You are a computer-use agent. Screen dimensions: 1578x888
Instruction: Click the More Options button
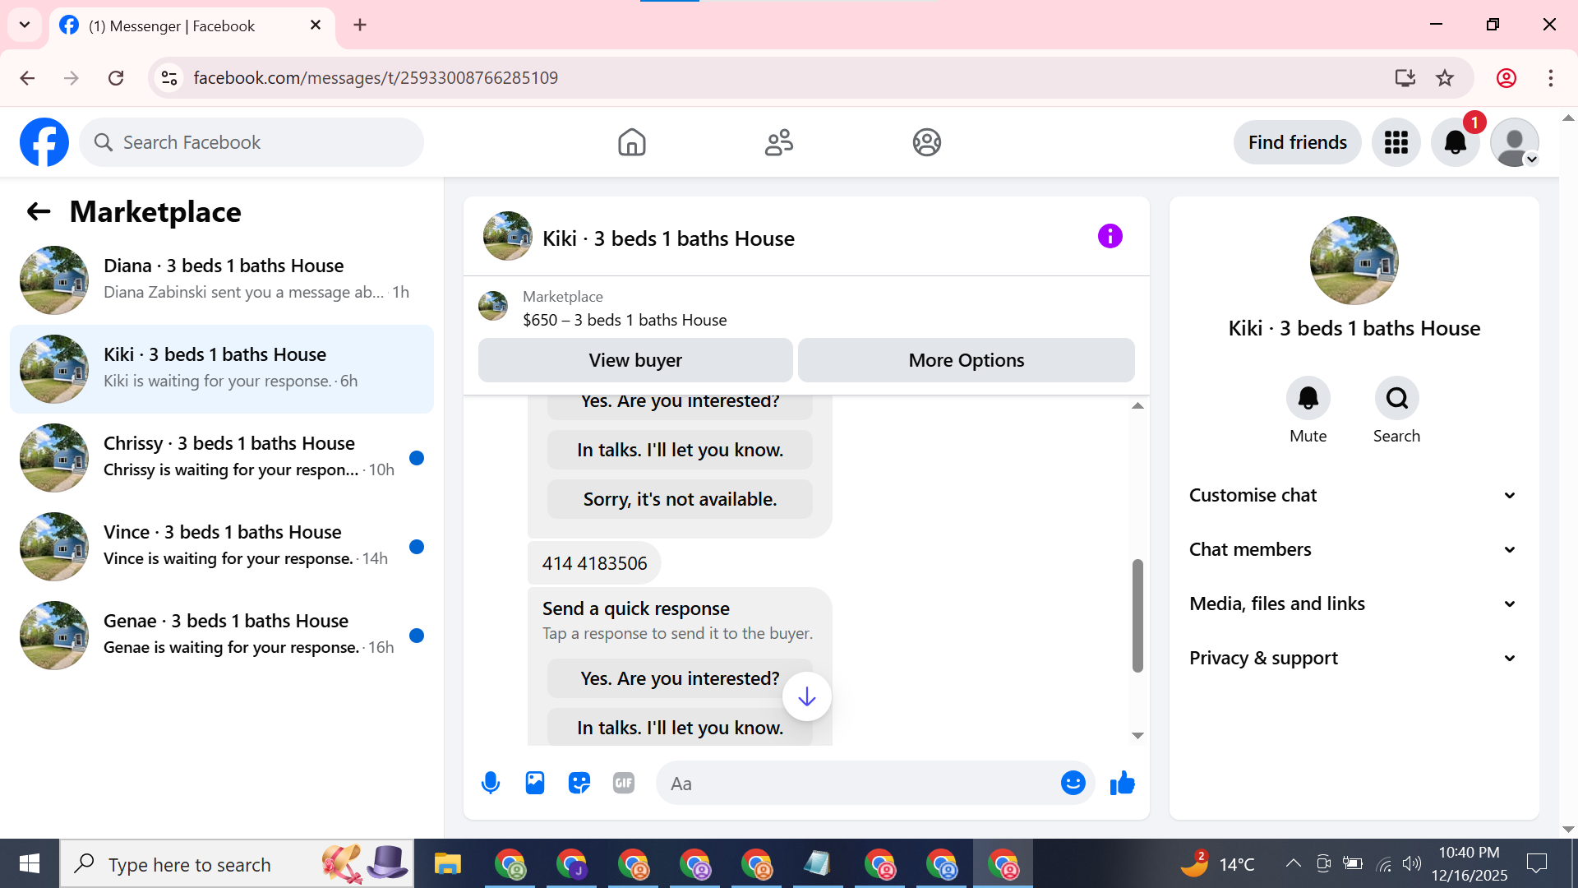(966, 360)
